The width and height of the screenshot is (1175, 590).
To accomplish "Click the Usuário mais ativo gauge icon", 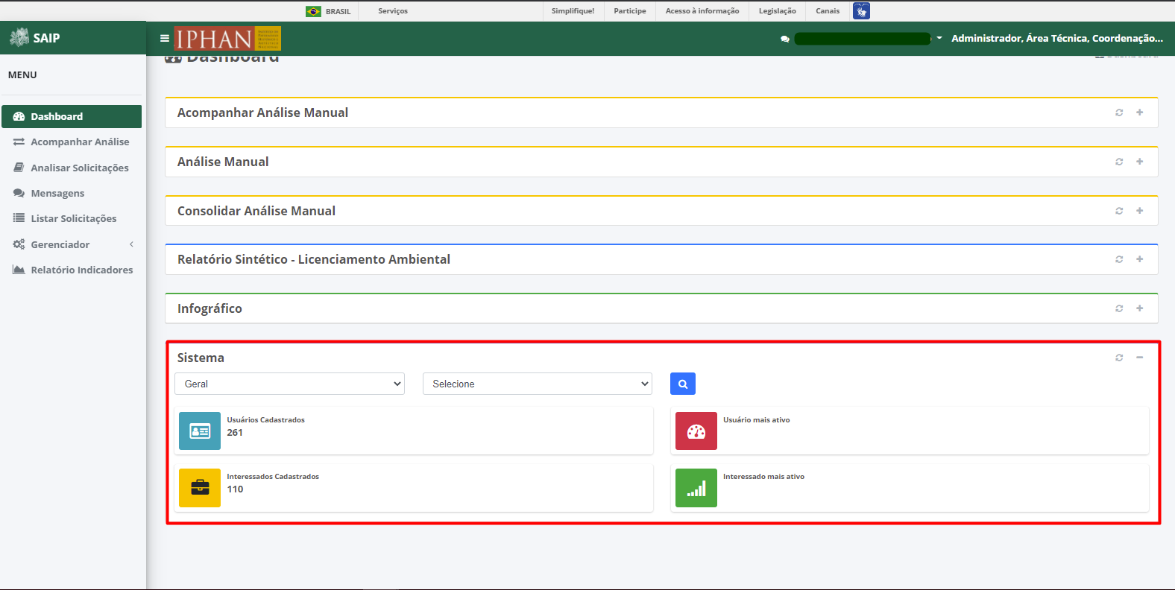I will 696,431.
